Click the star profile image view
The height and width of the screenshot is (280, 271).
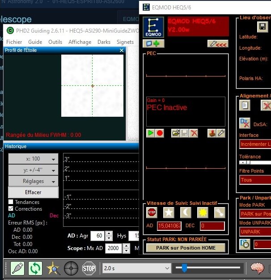tap(92, 86)
